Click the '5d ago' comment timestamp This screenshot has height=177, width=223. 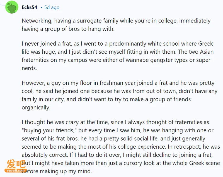52,8
